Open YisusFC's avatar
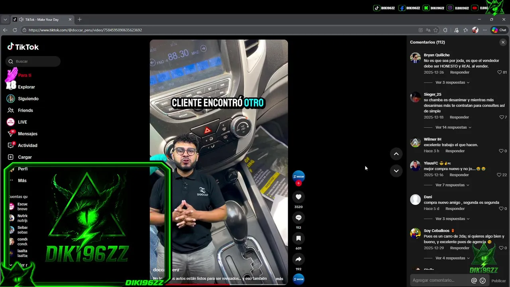This screenshot has width=510, height=287. pyautogui.click(x=415, y=166)
